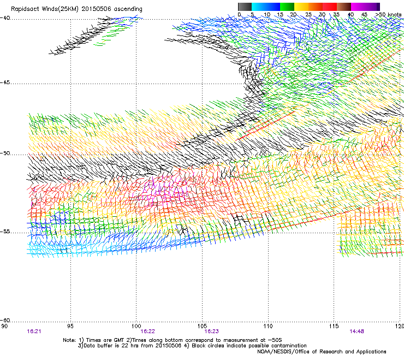Click the '100' longitude axis label
The image size is (404, 355).
(136, 327)
